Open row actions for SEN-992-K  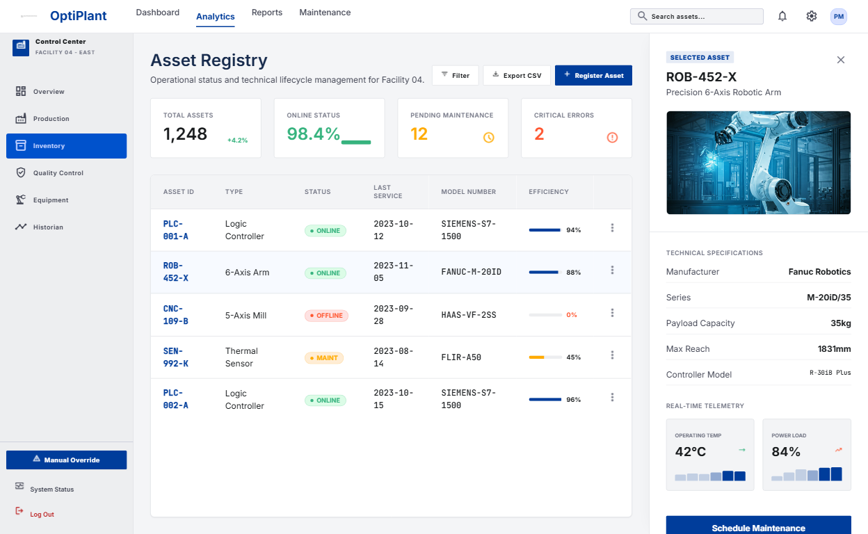[x=612, y=355]
